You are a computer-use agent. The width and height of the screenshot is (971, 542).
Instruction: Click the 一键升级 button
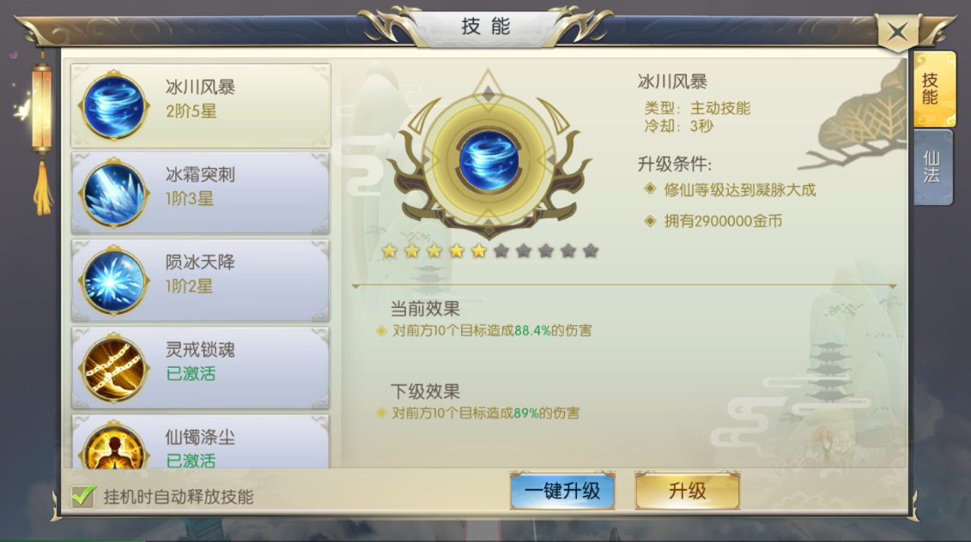pyautogui.click(x=562, y=491)
